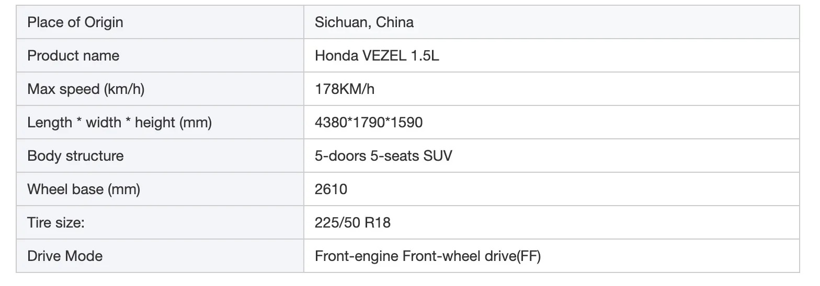Image resolution: width=820 pixels, height=286 pixels.
Task: Click the 225/50 R18 tire value
Action: click(352, 223)
